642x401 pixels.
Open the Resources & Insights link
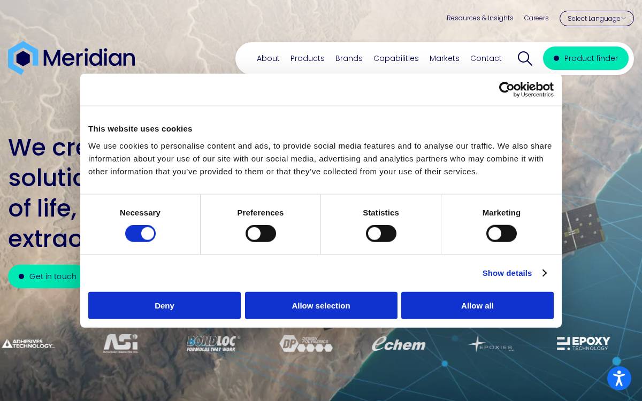click(480, 18)
